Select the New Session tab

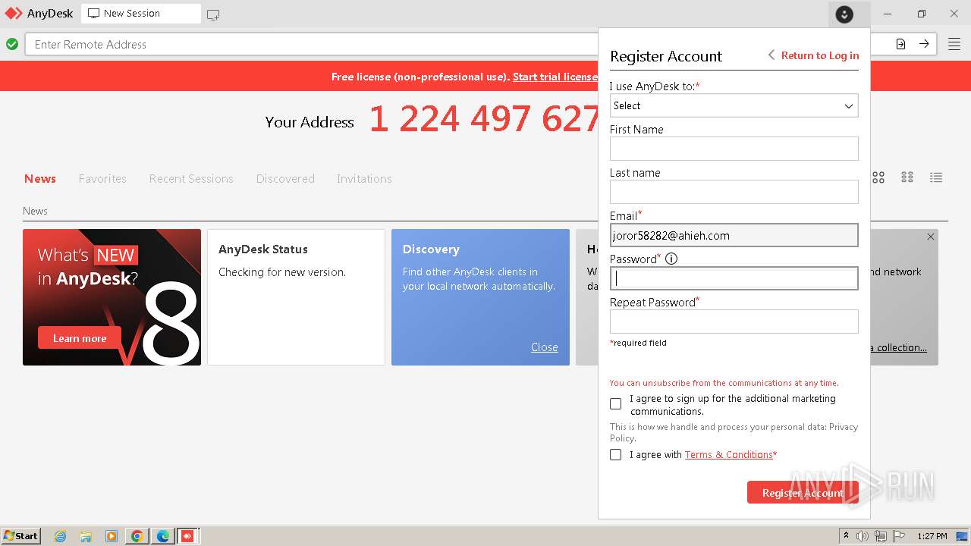point(141,14)
